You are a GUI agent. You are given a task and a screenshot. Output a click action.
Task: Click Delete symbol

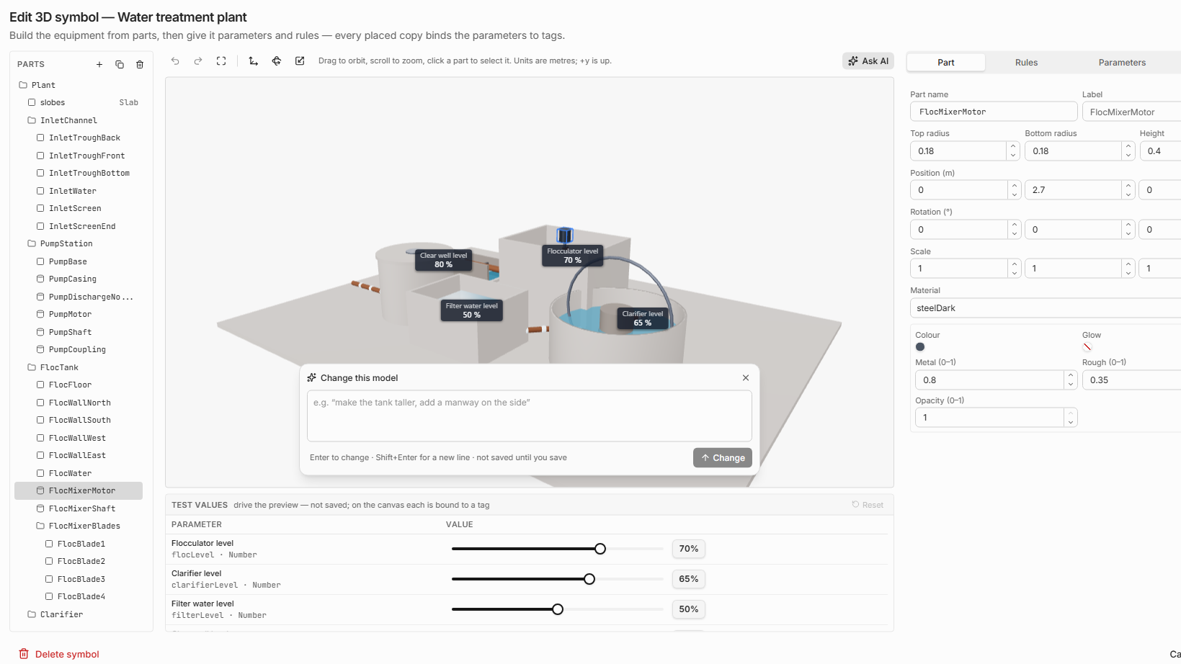pyautogui.click(x=59, y=655)
